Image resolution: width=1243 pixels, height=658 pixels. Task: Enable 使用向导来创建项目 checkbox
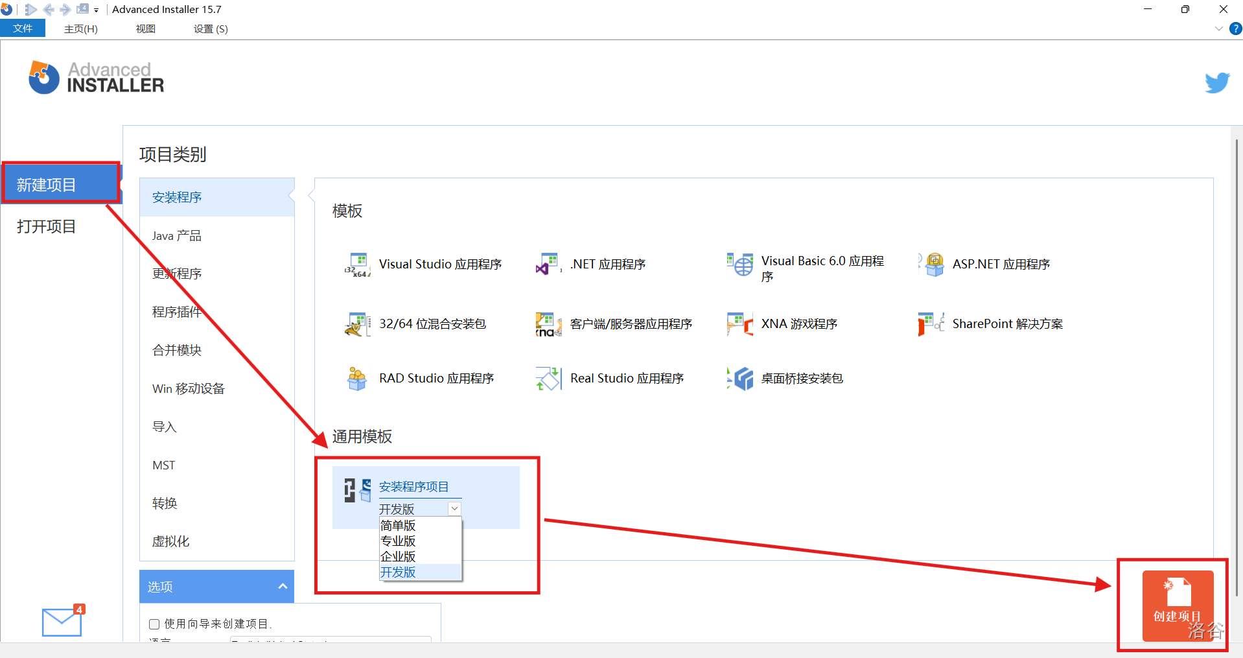pyautogui.click(x=154, y=624)
